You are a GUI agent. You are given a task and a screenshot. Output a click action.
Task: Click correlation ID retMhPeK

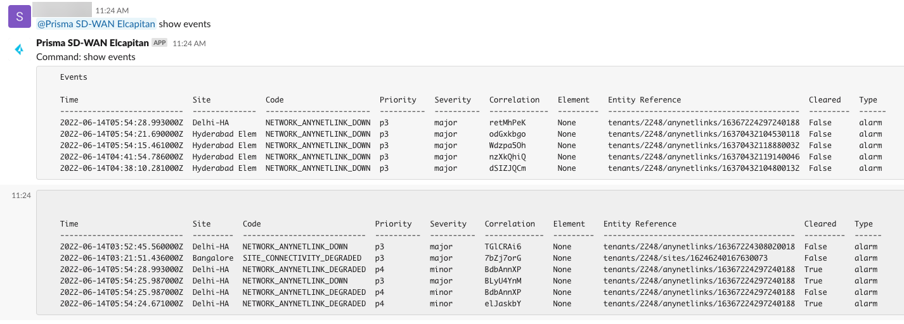(508, 123)
